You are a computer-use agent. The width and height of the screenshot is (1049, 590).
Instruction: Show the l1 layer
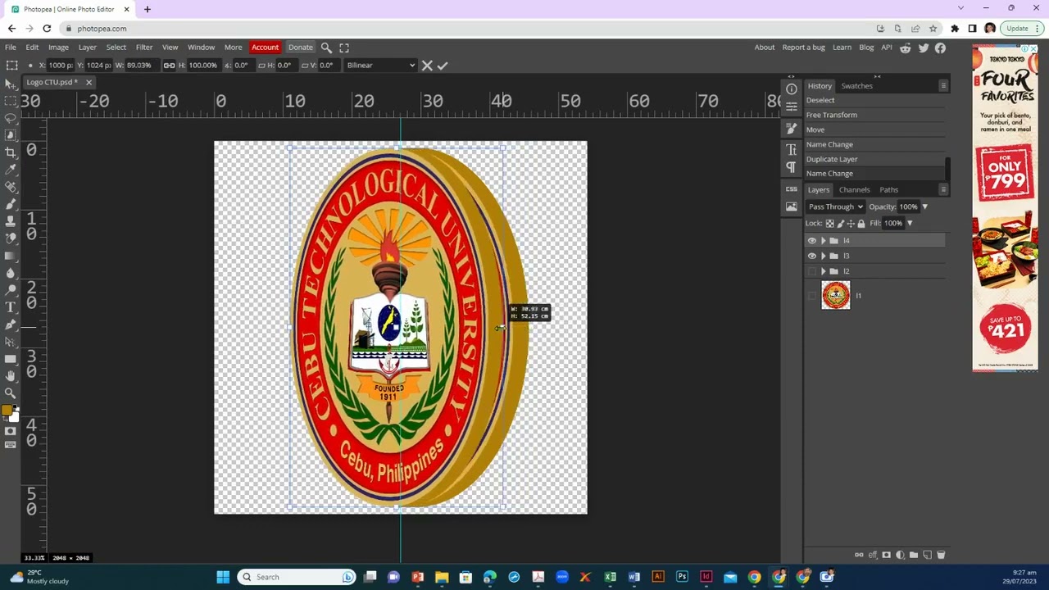[x=812, y=296]
